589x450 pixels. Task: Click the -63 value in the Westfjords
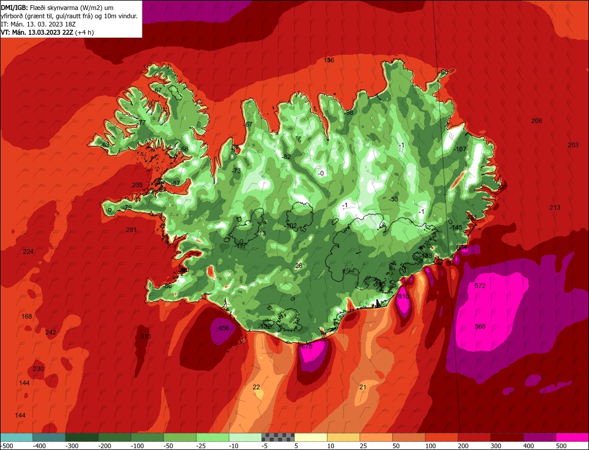[105, 145]
